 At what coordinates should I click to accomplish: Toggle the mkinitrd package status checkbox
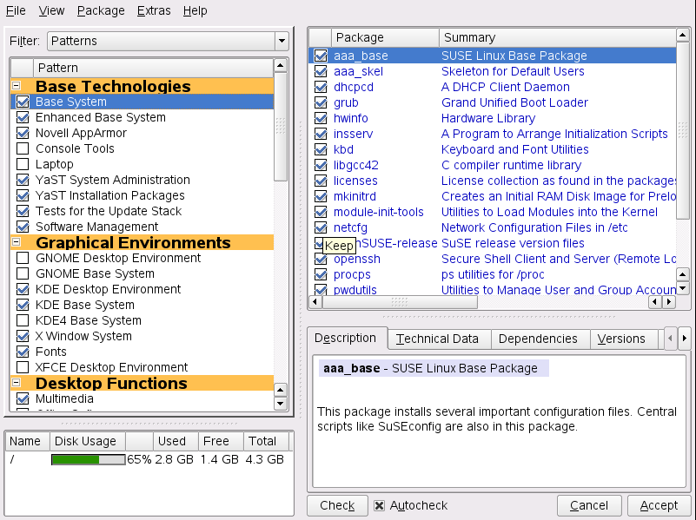[321, 196]
